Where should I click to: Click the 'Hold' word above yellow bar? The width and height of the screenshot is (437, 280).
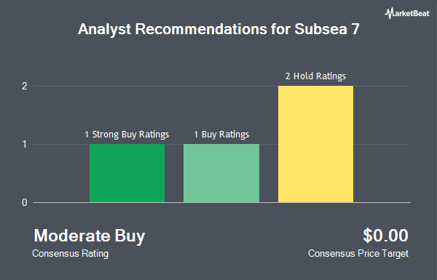(304, 76)
